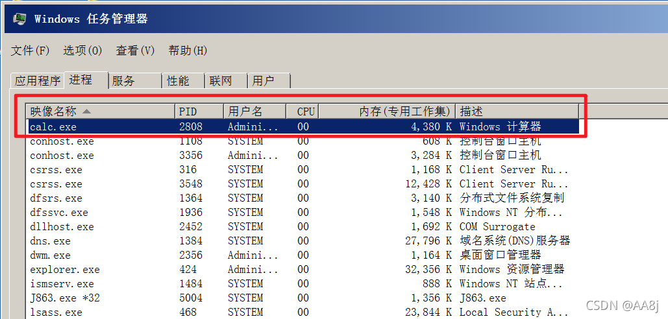This screenshot has width=668, height=319.
Task: Switch to the 用户 tab
Action: 269,81
